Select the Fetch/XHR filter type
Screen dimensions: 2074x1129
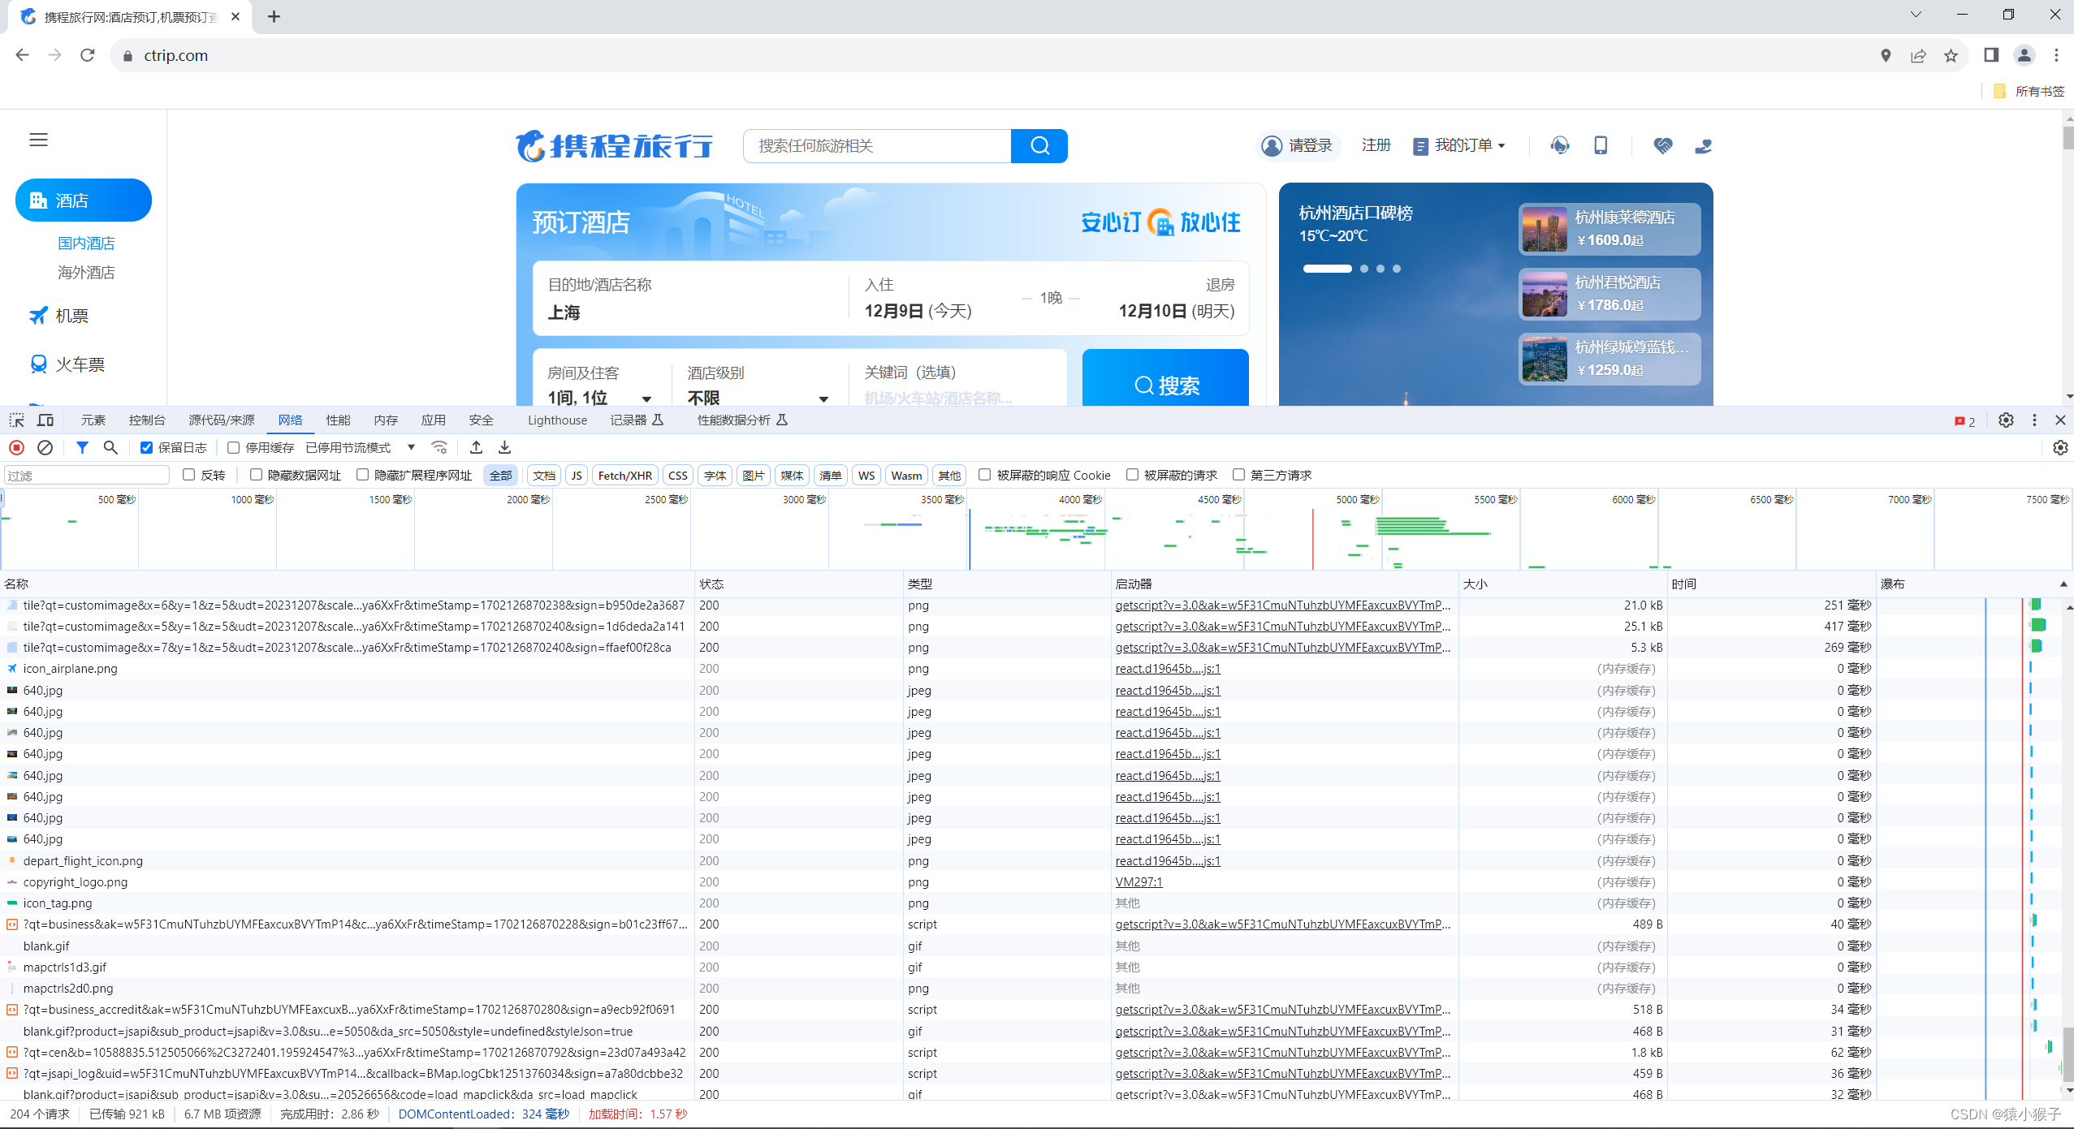point(624,475)
